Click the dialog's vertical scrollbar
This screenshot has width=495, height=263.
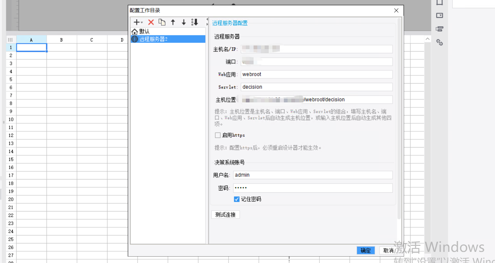pyautogui.click(x=399, y=119)
